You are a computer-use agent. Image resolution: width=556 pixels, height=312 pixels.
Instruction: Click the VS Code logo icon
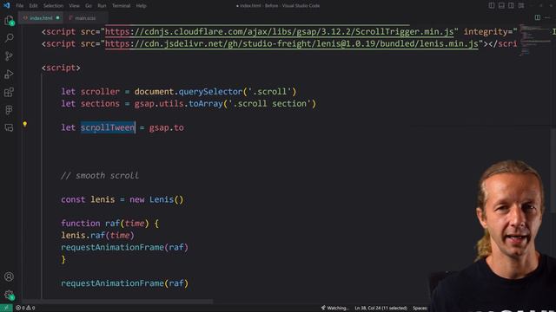pos(6,6)
